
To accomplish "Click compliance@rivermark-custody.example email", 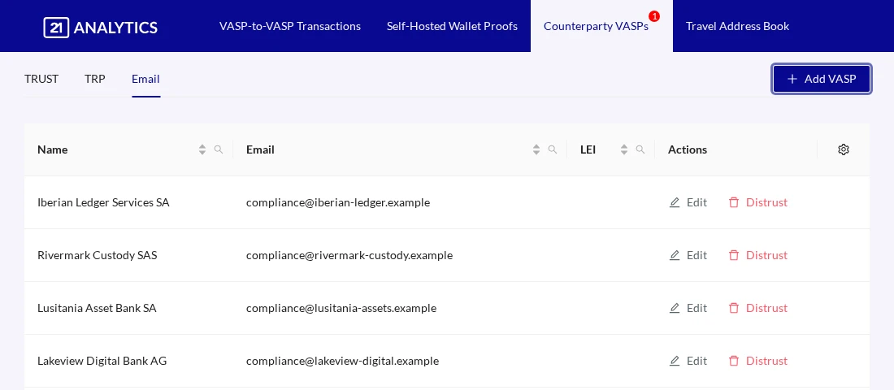I will point(349,255).
